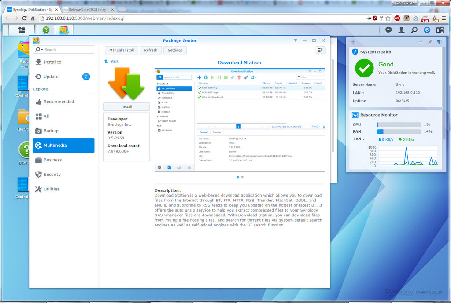Go Back to package list
451x303 pixels.
[x=111, y=62]
